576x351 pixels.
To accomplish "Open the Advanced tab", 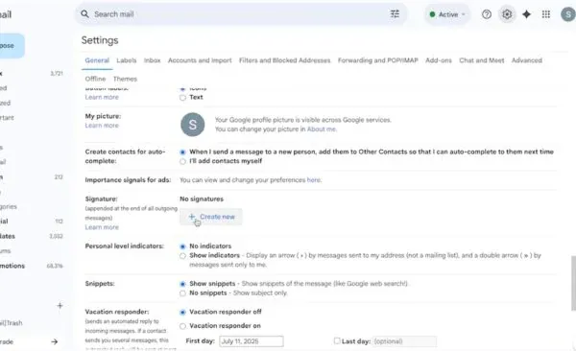I will pyautogui.click(x=526, y=60).
